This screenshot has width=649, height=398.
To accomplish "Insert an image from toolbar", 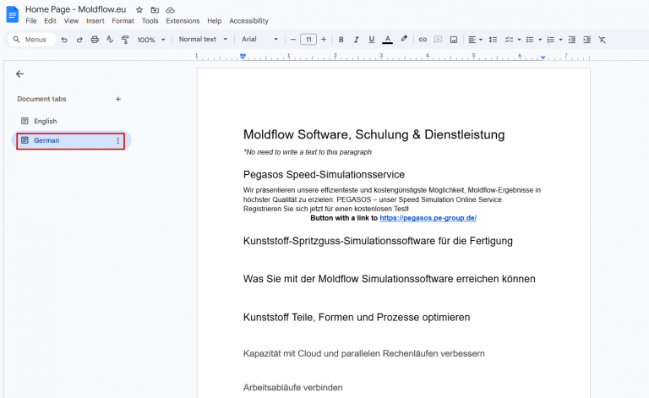I will coord(454,40).
